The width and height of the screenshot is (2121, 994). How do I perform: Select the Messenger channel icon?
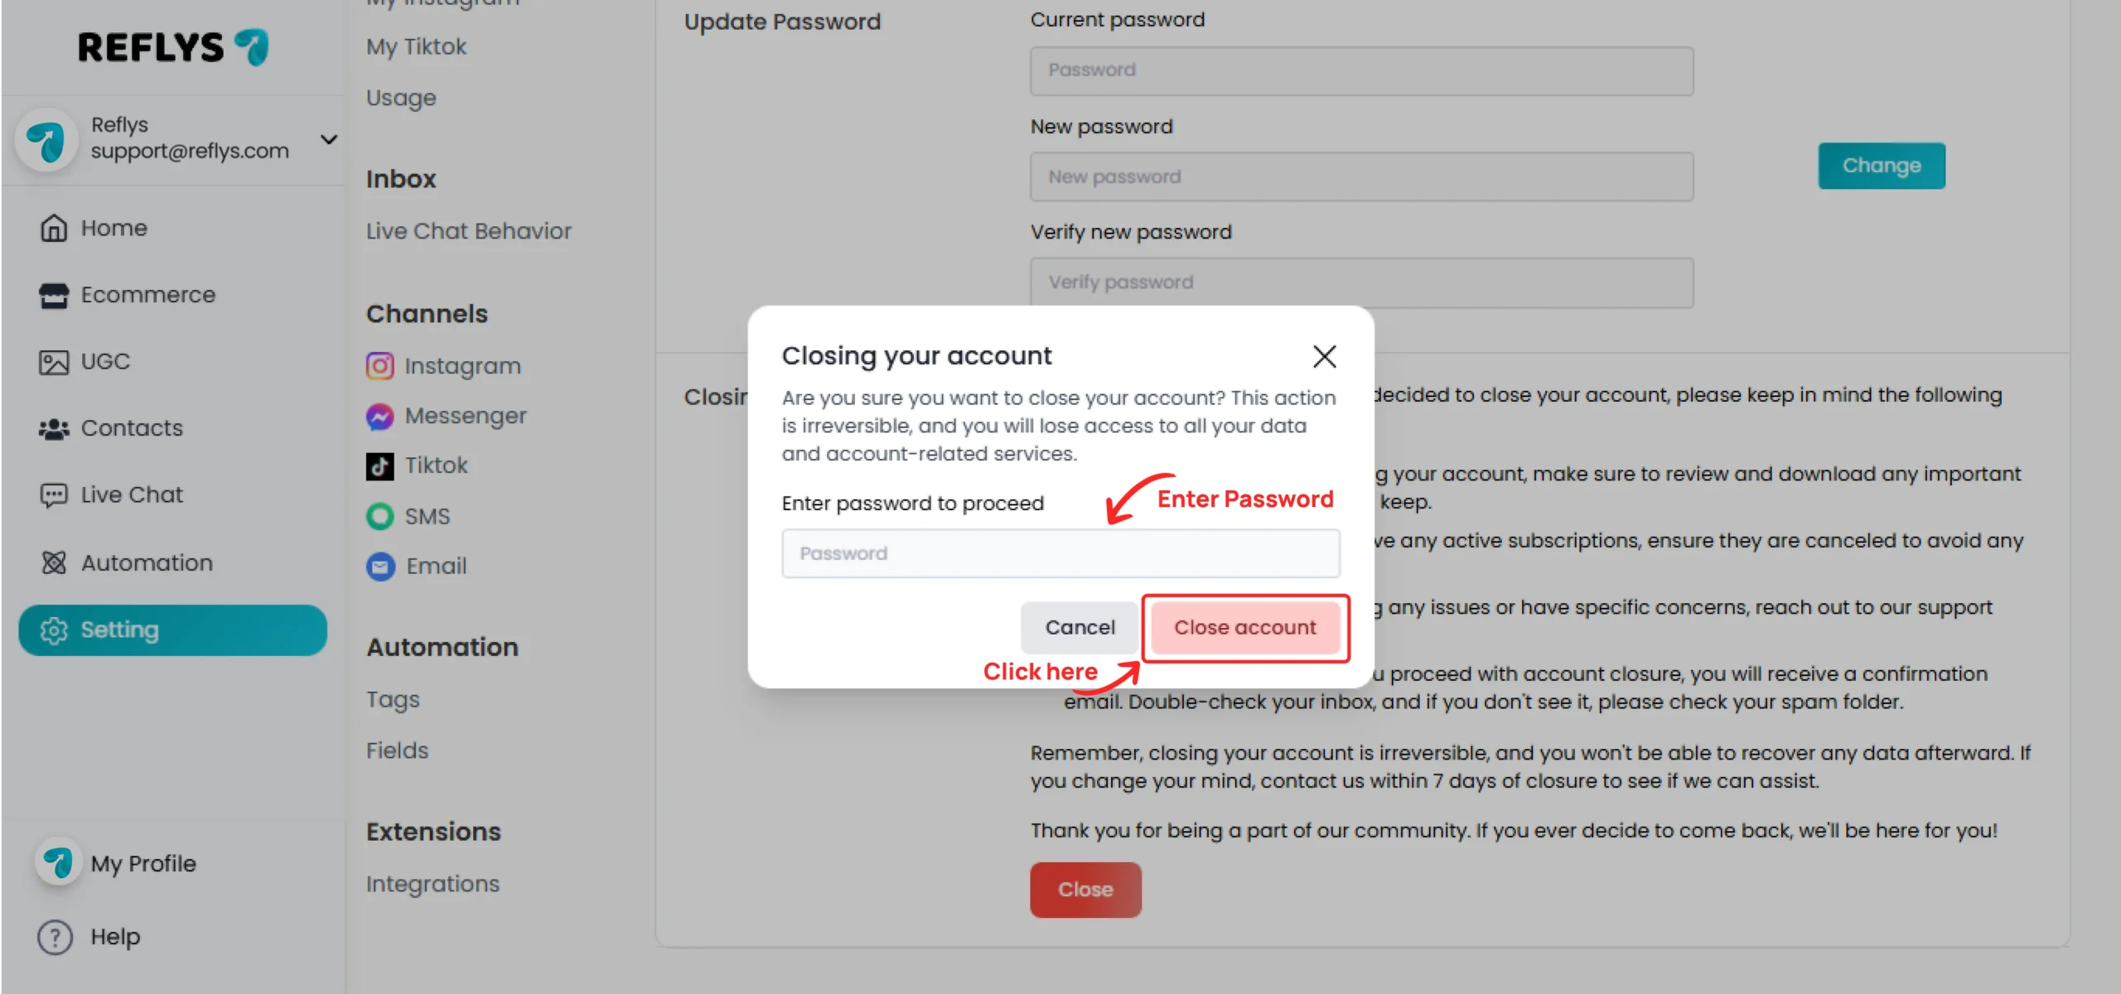click(x=380, y=416)
